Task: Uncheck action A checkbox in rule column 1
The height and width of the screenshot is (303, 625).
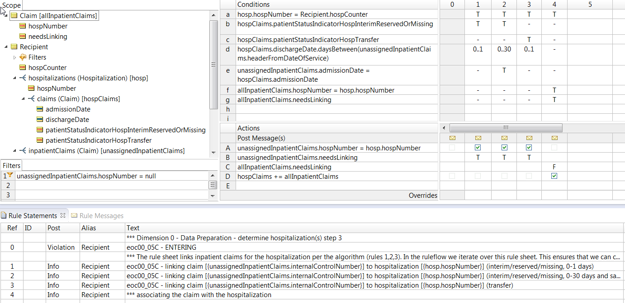Action: tap(478, 148)
